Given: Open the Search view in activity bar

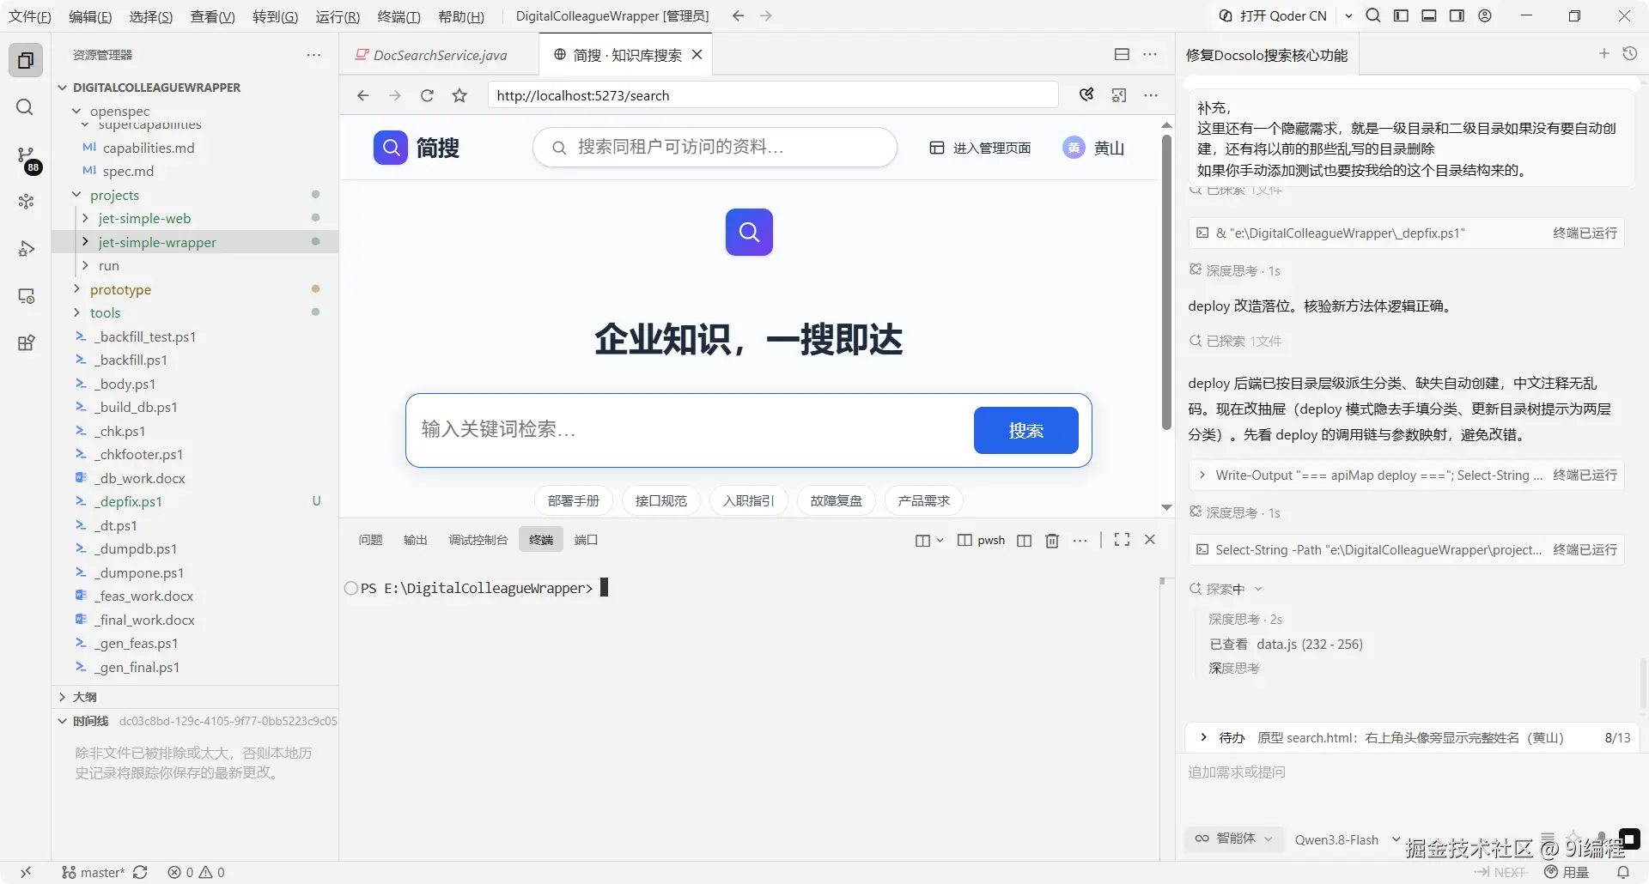Looking at the screenshot, I should pos(26,107).
